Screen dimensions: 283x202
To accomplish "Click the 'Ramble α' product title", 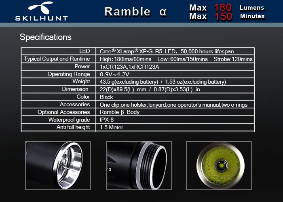I will (x=136, y=12).
